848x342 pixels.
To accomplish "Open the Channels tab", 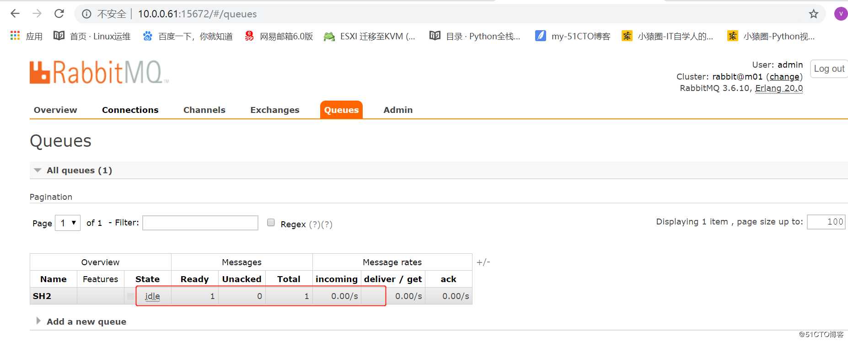I will pyautogui.click(x=204, y=110).
